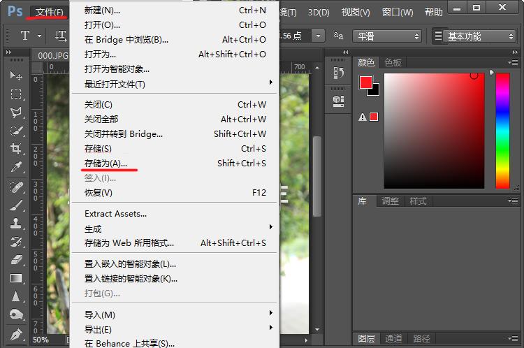Expand the toolbox double arrow
The image size is (524, 348).
(8, 52)
